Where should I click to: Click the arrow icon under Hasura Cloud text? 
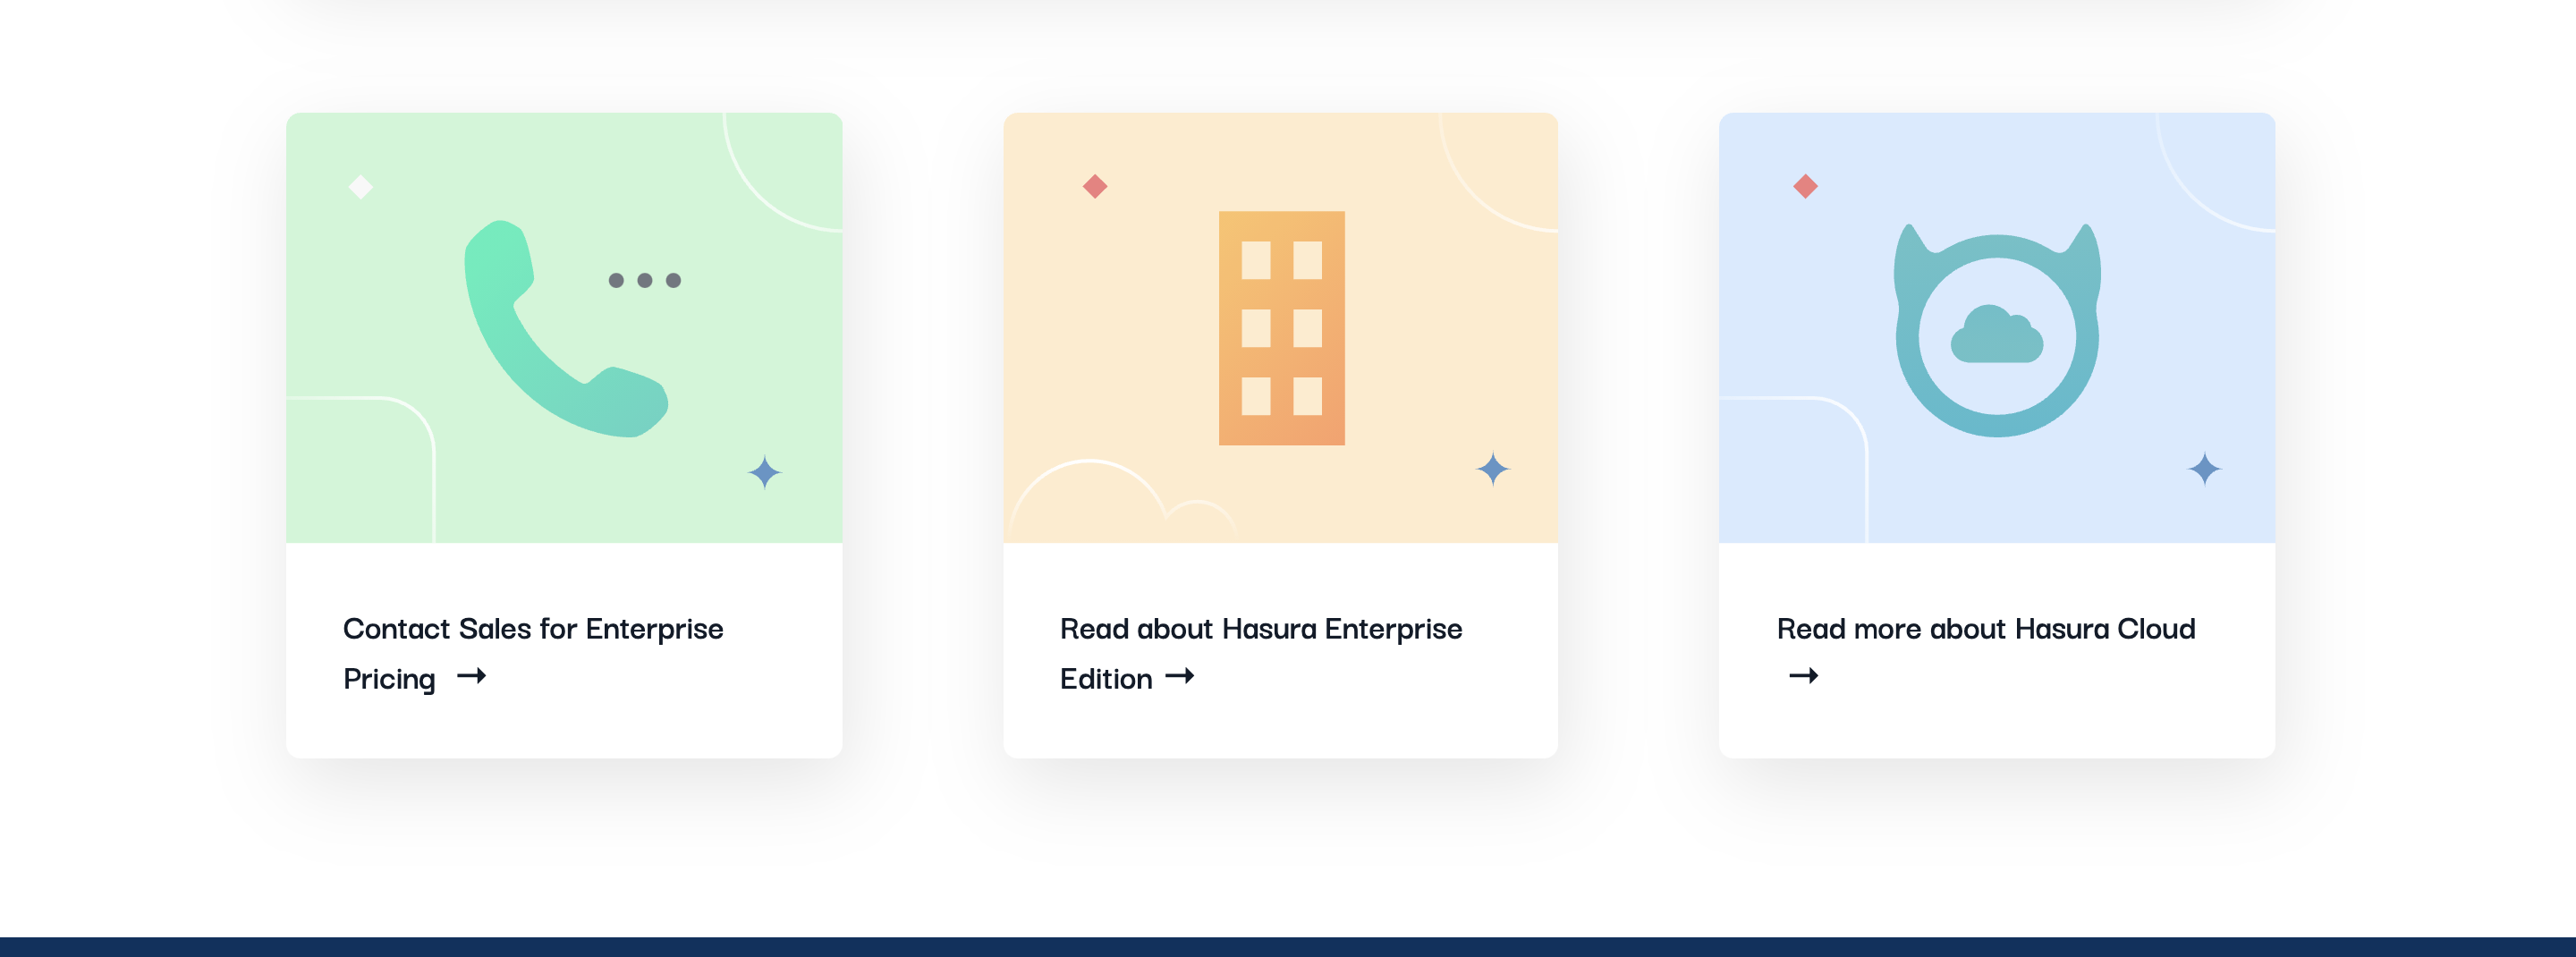click(x=1803, y=675)
